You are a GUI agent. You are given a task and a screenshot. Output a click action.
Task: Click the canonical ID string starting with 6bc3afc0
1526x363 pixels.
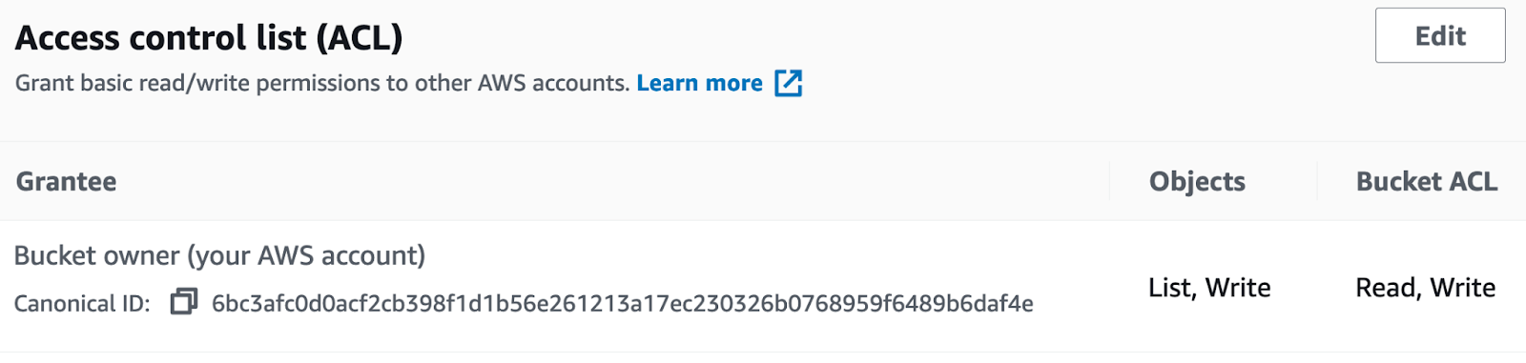click(x=623, y=303)
